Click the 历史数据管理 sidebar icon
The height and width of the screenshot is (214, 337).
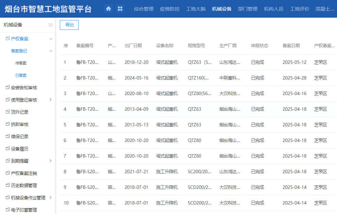click(x=8, y=185)
